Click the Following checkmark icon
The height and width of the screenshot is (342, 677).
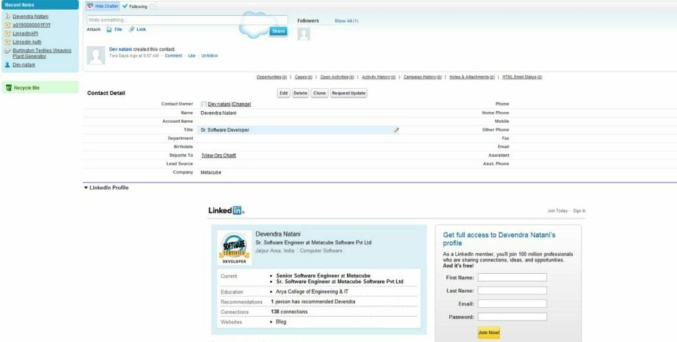(125, 7)
